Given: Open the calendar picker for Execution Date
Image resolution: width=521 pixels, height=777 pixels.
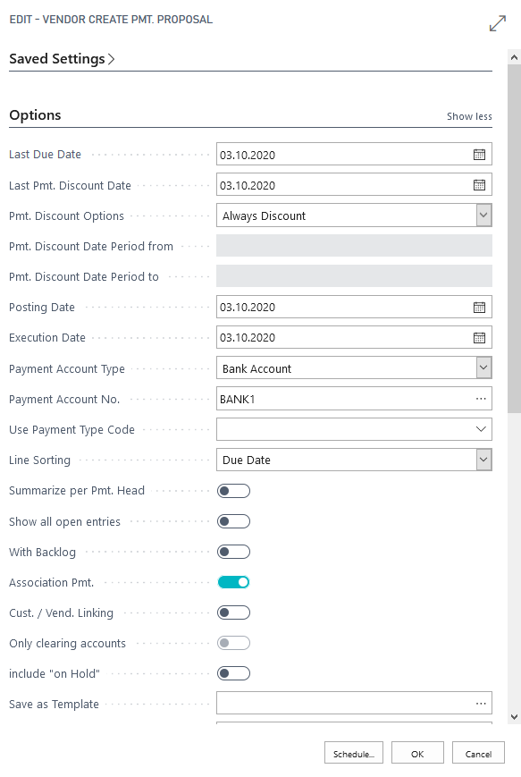Looking at the screenshot, I should [x=481, y=337].
